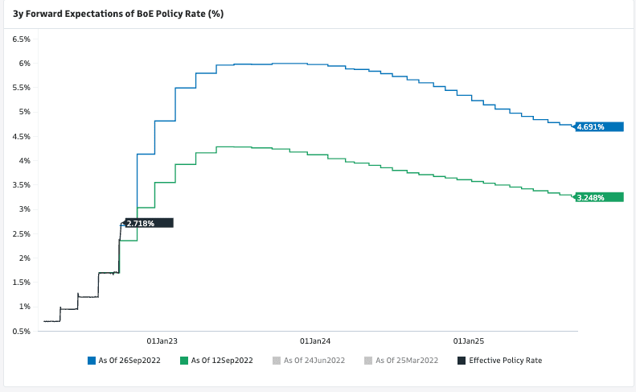The image size is (636, 392).
Task: Click the 3.5% y-axis label
Action: coord(20,185)
